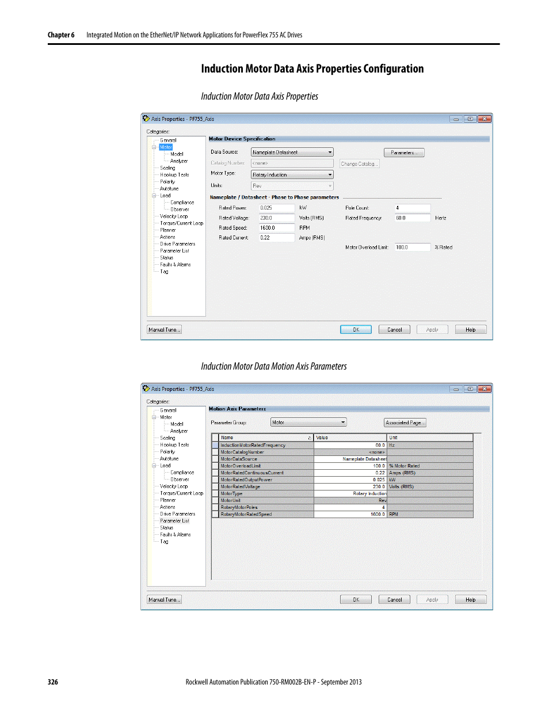Select the RotaryMotorRatedSpeed row
Screen dimensions: 549x711
click(x=342, y=514)
